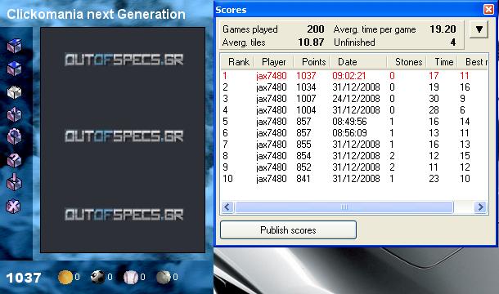The height and width of the screenshot is (294, 499).
Task: Click the 1037 score at the game's bottom left
Action: (x=24, y=278)
